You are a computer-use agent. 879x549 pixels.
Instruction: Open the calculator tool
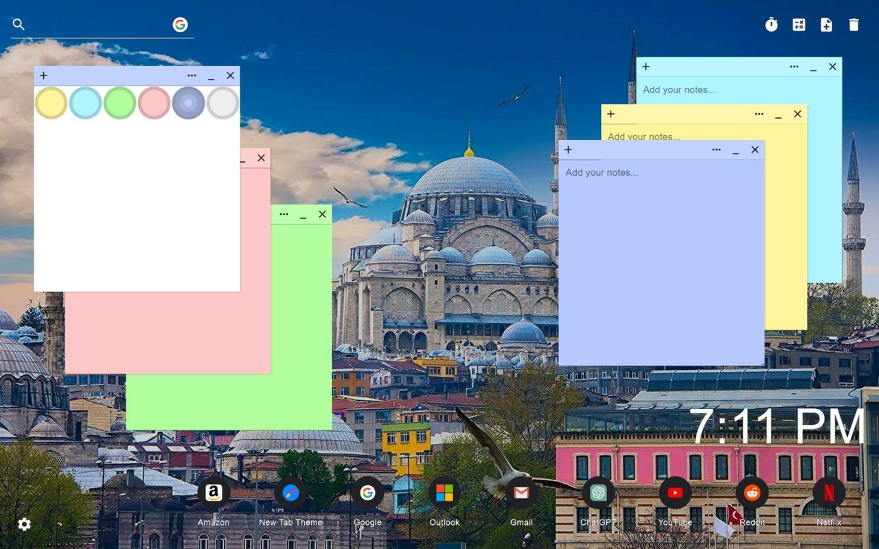pyautogui.click(x=799, y=25)
